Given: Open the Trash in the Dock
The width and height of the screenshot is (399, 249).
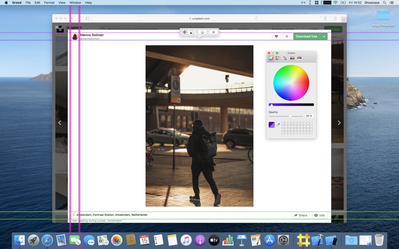Looking at the screenshot, I should click(x=379, y=240).
